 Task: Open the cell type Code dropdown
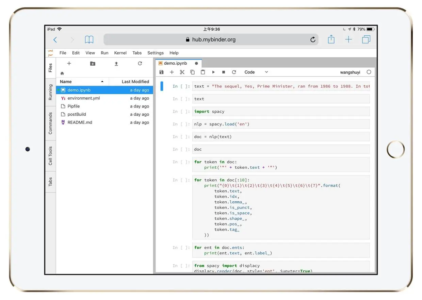click(256, 72)
